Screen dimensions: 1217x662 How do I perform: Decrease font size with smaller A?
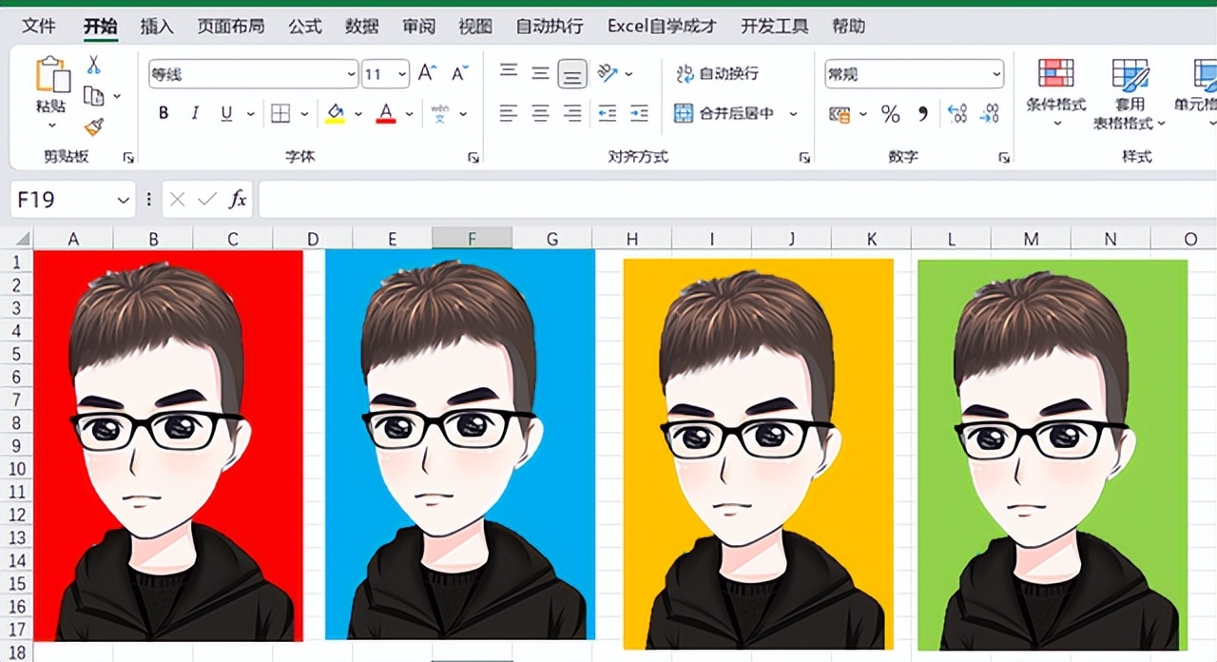459,73
